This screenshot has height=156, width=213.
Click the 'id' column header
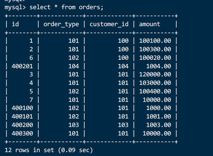coord(15,24)
